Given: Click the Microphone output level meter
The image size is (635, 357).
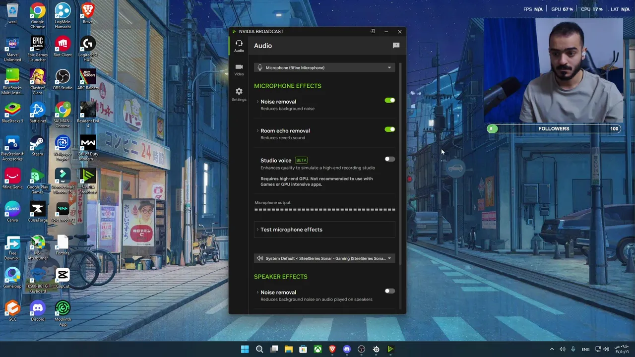Looking at the screenshot, I should tap(325, 210).
